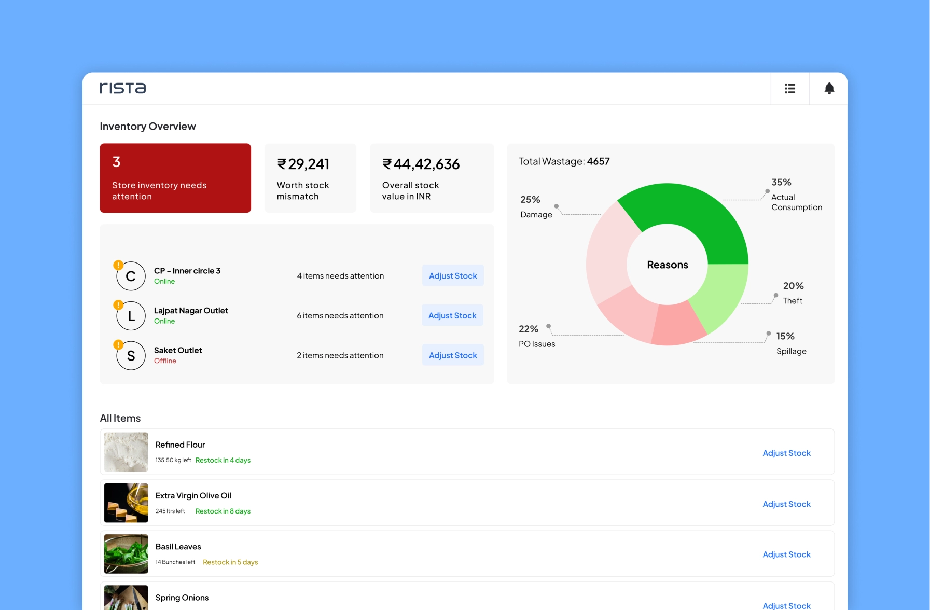Adjust stock for Saket Outlet

coord(452,355)
